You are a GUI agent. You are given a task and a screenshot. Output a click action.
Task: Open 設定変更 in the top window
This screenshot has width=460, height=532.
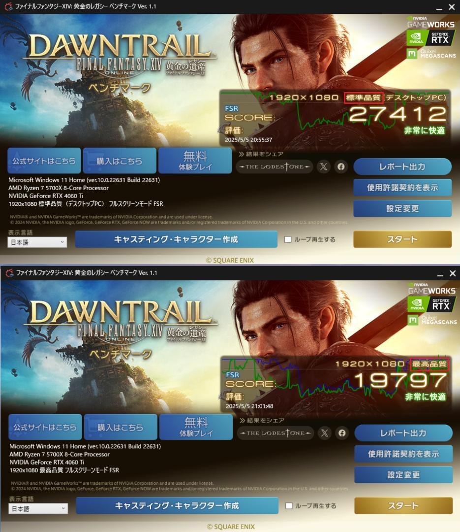point(402,208)
